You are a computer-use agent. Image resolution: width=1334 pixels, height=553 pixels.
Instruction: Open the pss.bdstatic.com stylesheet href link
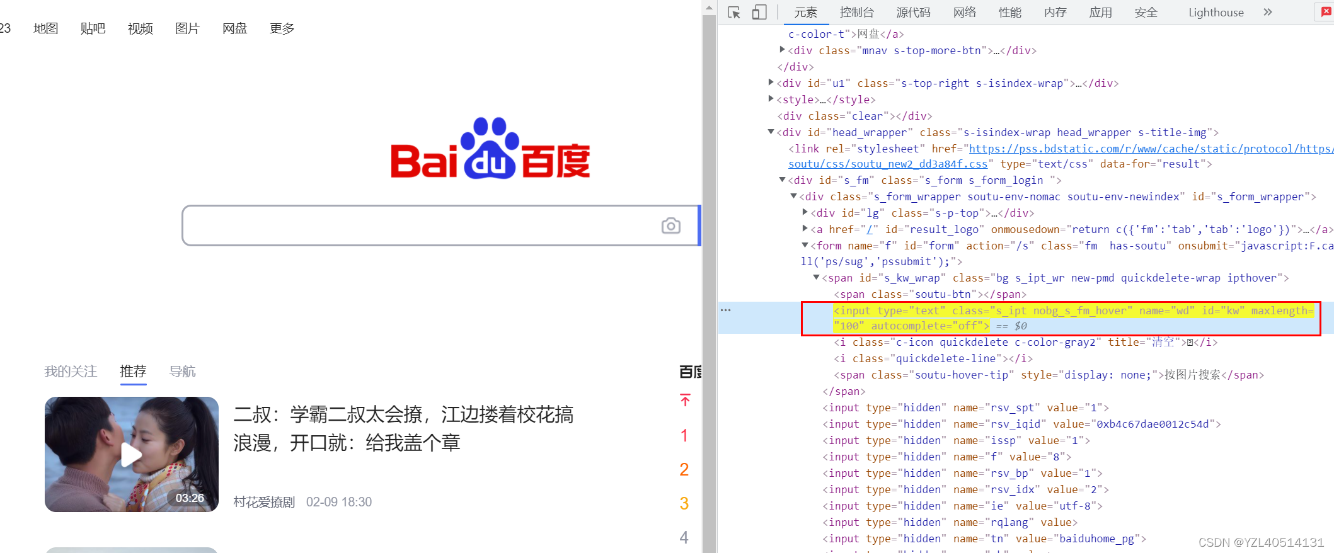click(1151, 149)
